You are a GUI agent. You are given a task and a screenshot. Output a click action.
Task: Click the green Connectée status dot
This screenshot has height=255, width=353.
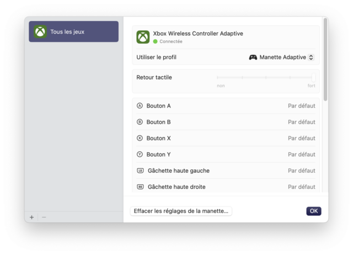click(x=155, y=41)
